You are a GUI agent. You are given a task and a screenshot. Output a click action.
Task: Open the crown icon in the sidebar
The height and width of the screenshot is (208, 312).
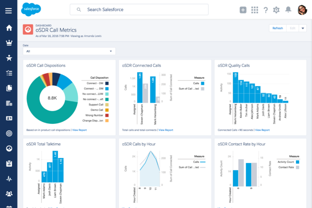9,43
